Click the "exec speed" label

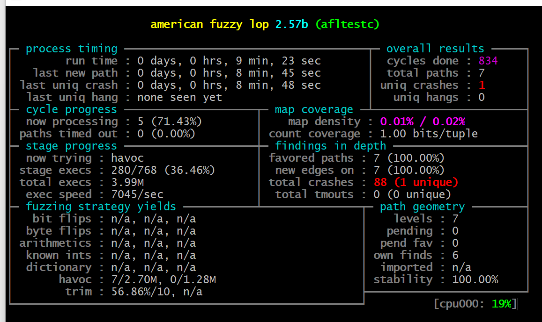coord(59,195)
